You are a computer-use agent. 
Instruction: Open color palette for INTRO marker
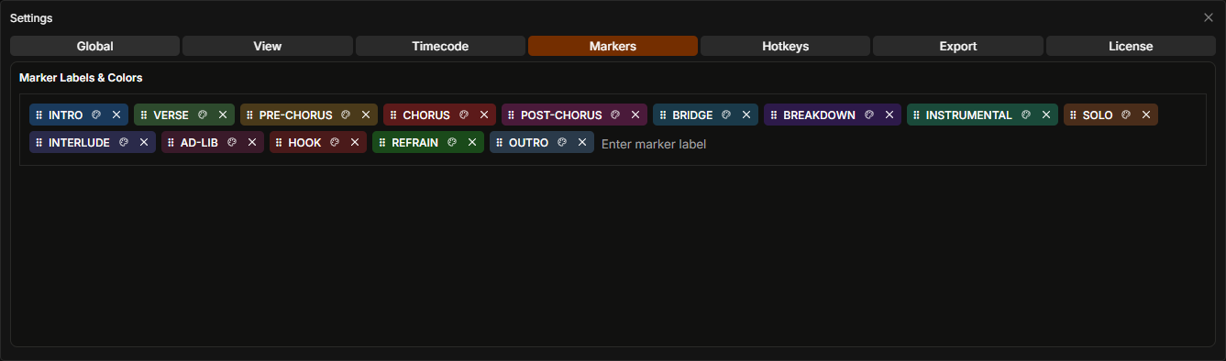96,115
